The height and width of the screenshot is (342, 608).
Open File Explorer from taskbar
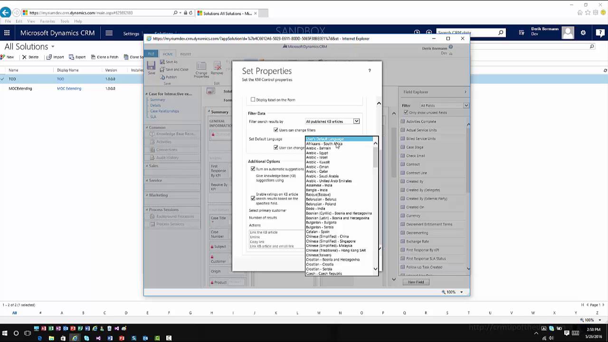(51, 338)
